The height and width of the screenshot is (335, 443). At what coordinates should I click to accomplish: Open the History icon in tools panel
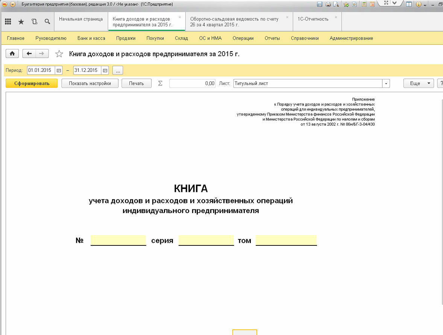(x=34, y=22)
